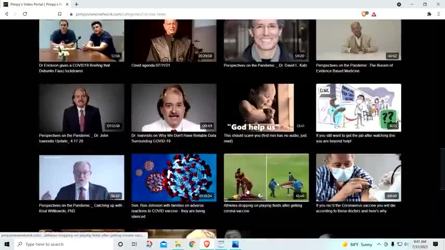Click title Dr Erickson gives a COVID19 Briefing

click(x=75, y=68)
